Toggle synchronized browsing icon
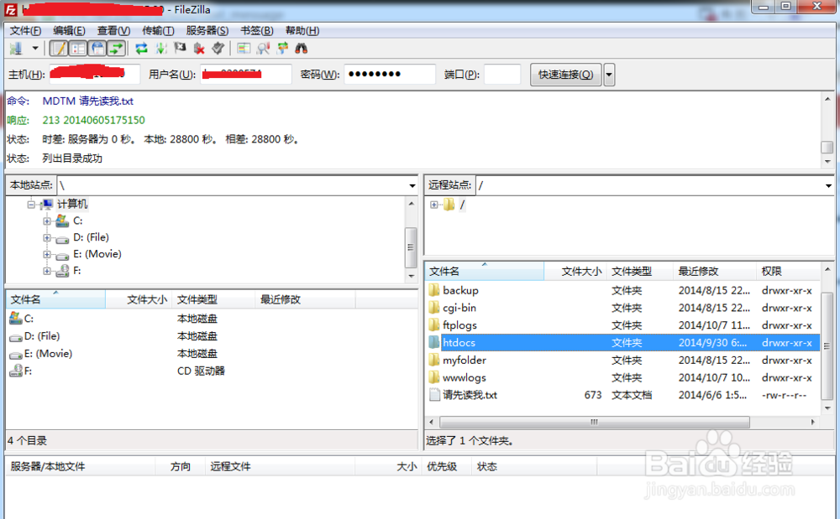 coord(282,49)
